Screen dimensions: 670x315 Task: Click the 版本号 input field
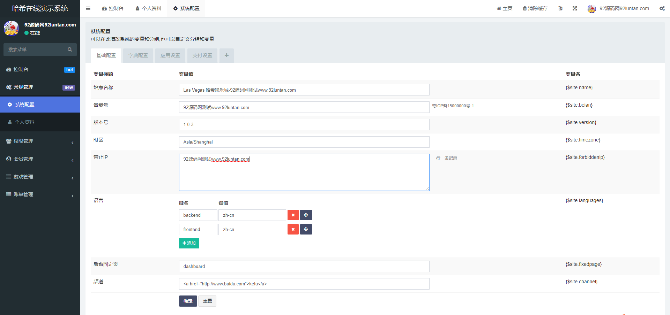[x=304, y=124]
